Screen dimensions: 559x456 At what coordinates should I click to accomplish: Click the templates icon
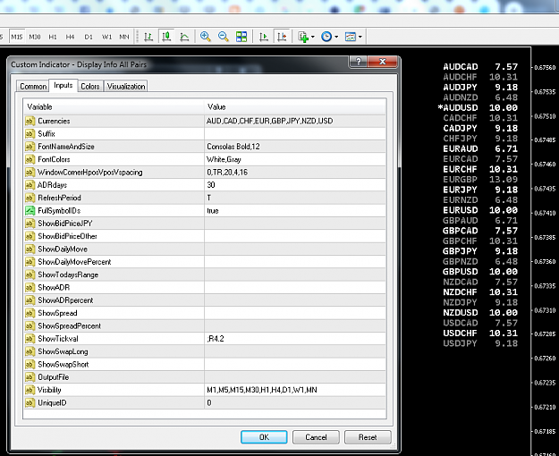click(350, 37)
